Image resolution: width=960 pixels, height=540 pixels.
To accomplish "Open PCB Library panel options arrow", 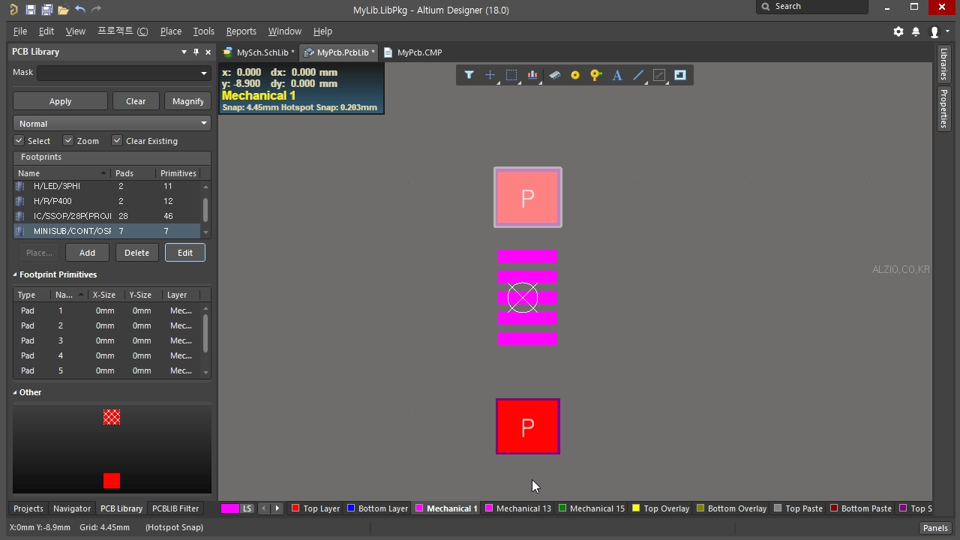I will (x=184, y=52).
